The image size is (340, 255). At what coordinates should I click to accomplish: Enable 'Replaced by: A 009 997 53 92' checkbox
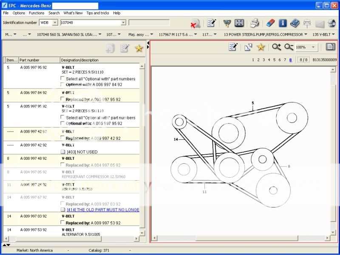coord(63,223)
